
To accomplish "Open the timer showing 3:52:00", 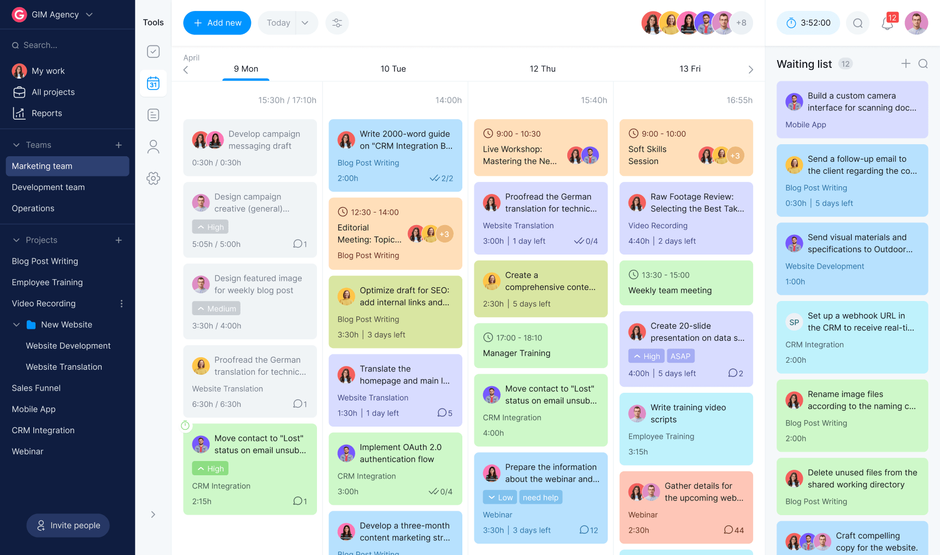I will 808,23.
